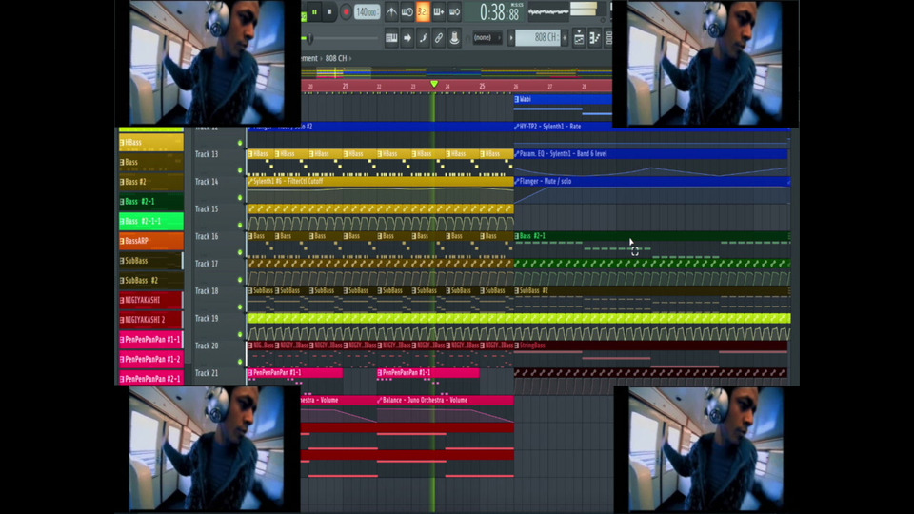Viewport: 914px width, 514px height.
Task: Mute Track 18 with its green dot
Action: (240, 307)
